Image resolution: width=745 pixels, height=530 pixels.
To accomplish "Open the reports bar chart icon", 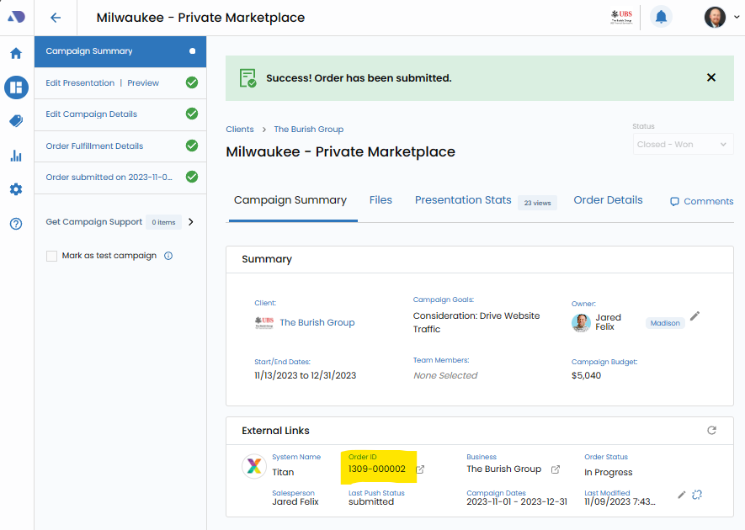I will point(16,156).
